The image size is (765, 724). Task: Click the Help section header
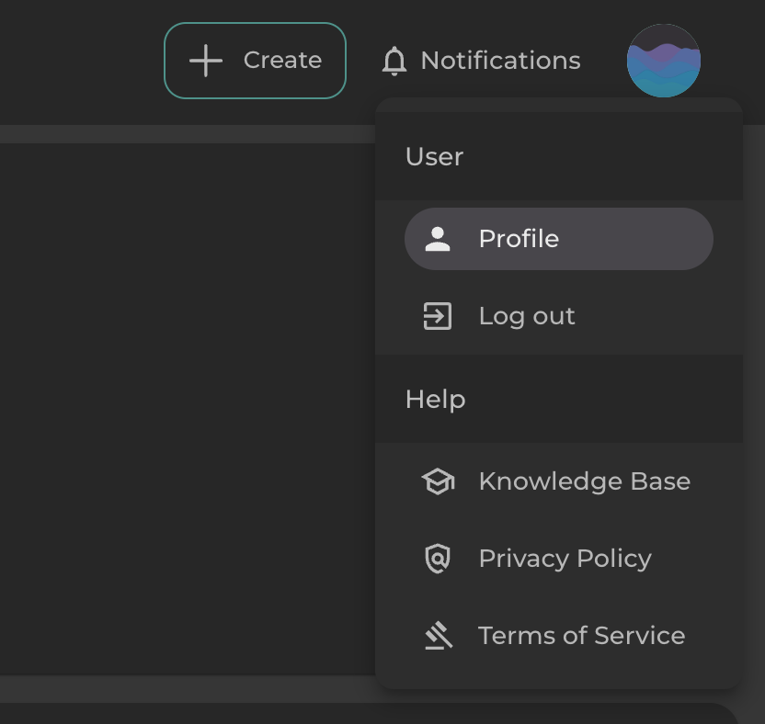point(435,400)
